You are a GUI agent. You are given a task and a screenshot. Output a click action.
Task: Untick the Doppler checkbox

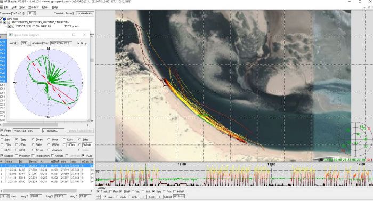[x=2, y=156]
